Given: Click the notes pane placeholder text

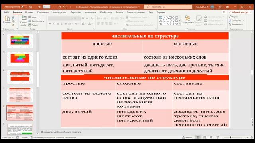Looking at the screenshot, I should (x=61, y=132).
